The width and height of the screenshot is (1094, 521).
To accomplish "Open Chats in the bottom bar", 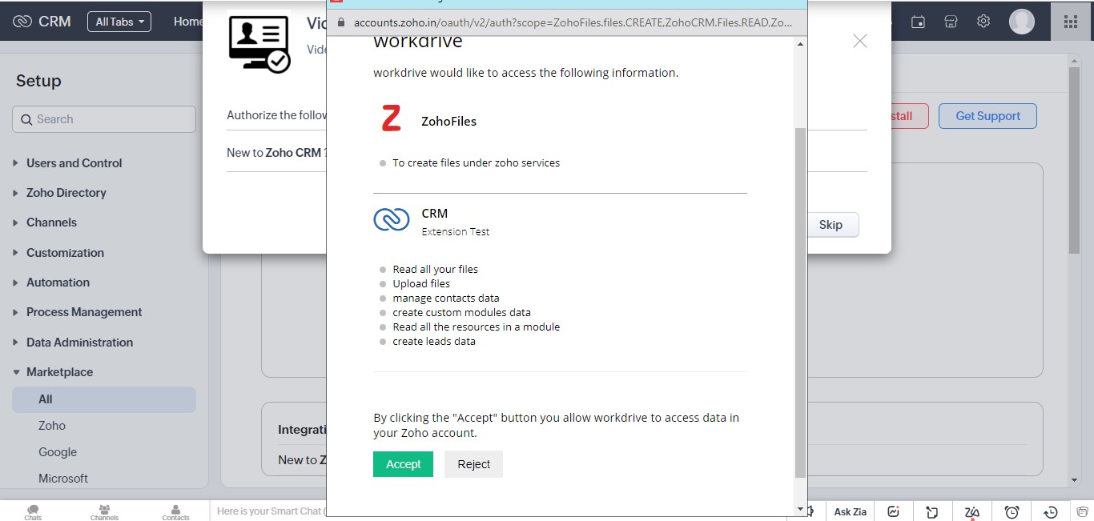I will click(33, 511).
